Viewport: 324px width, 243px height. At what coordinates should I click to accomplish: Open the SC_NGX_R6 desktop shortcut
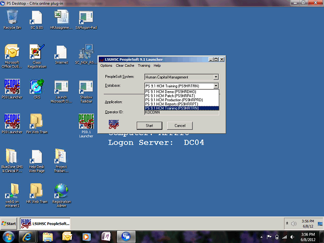coord(86,55)
